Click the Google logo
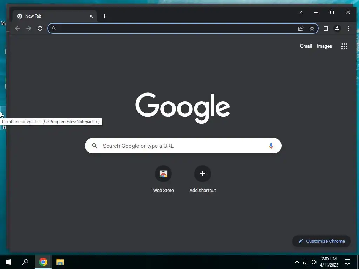The width and height of the screenshot is (359, 269). [182, 108]
